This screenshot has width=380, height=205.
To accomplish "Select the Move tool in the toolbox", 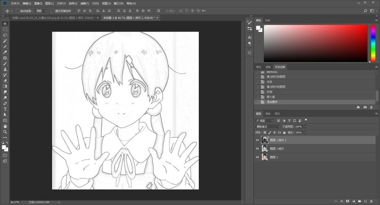I will 5,24.
